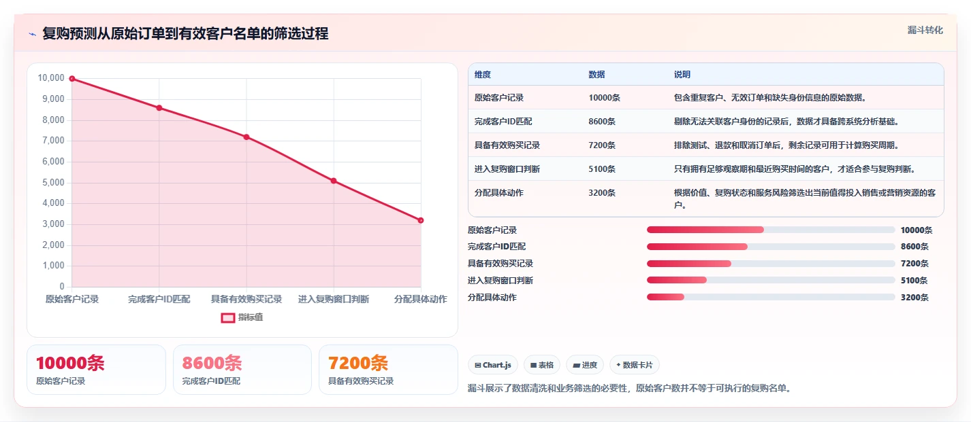Click the 3200条 value beside progress bar

point(914,298)
